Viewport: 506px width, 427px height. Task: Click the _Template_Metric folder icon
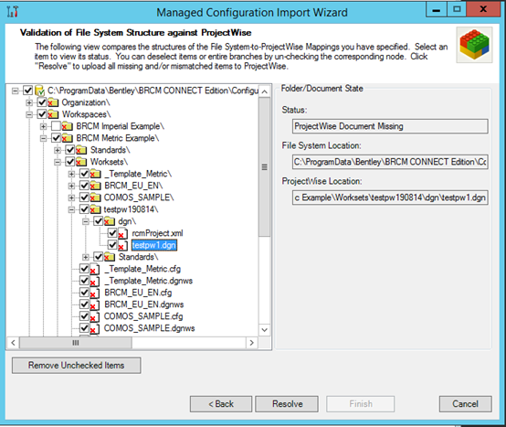(x=96, y=174)
